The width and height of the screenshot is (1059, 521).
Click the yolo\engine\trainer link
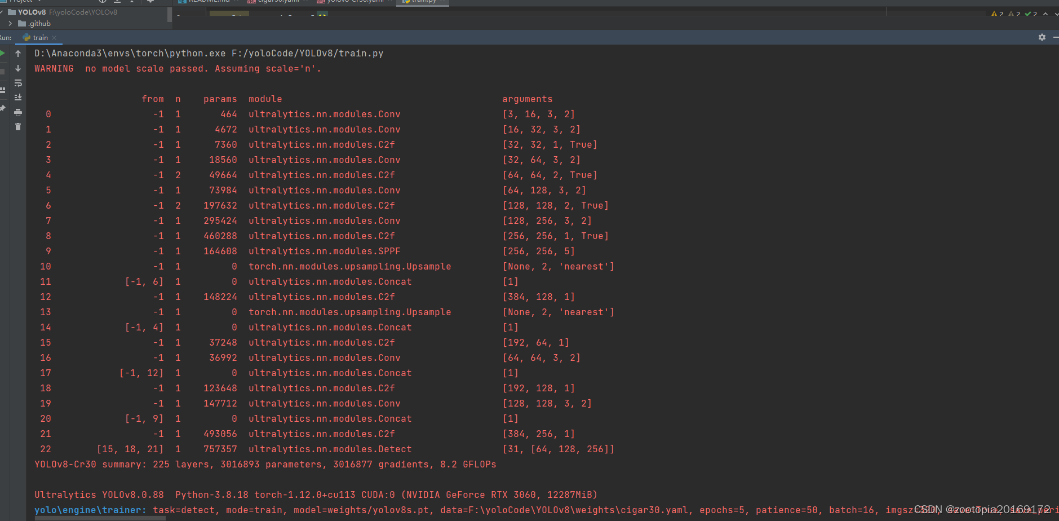(90, 510)
